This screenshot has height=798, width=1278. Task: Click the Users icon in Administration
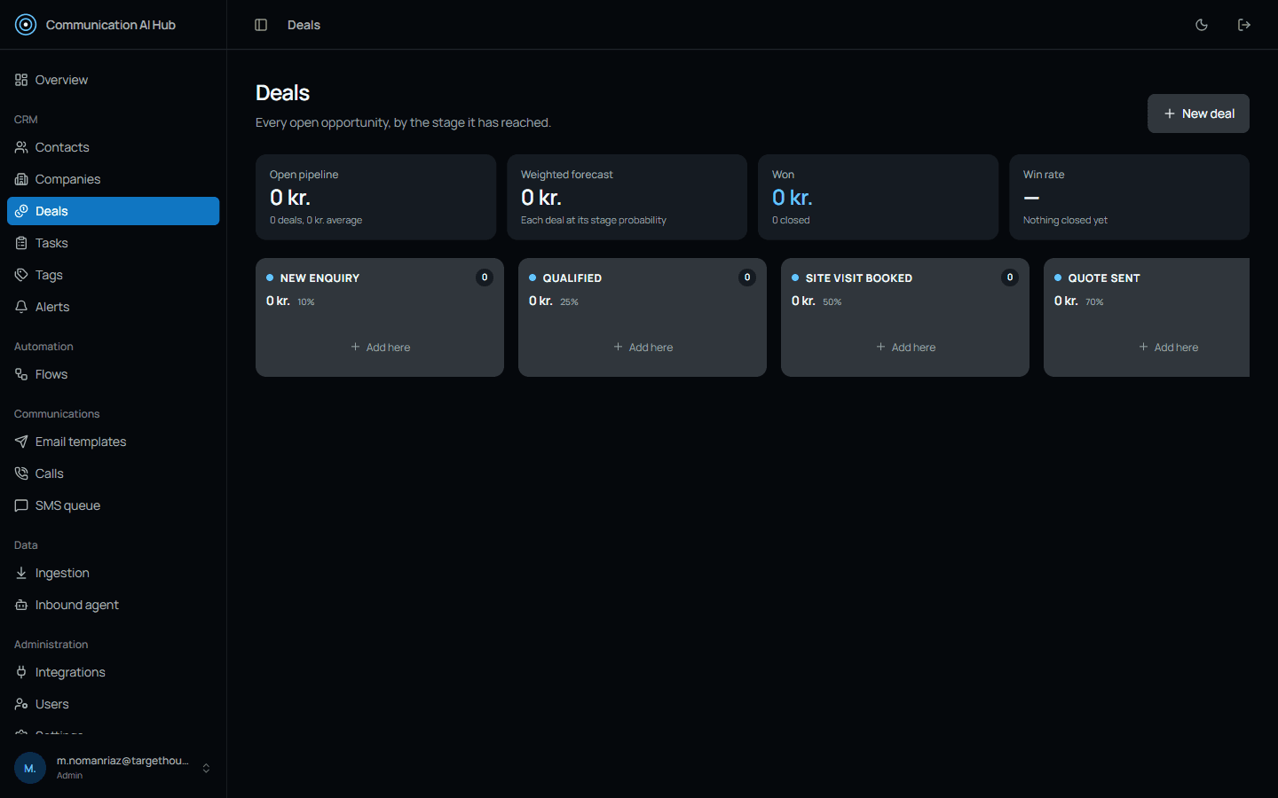pyautogui.click(x=21, y=704)
